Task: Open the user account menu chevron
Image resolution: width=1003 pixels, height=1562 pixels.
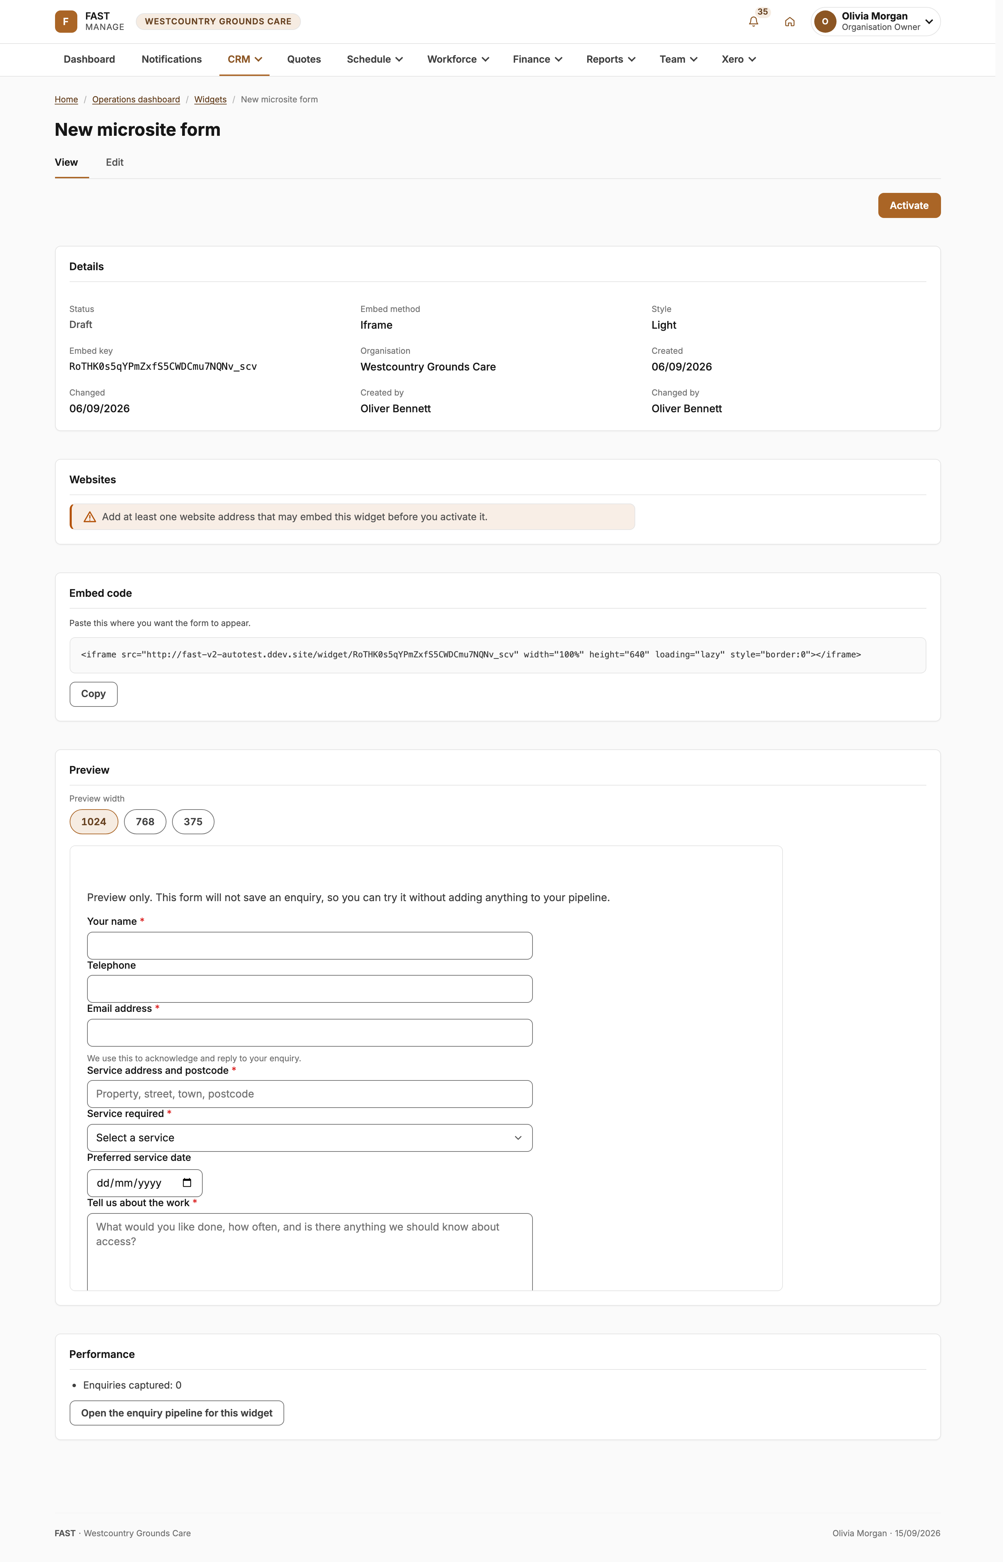Action: (929, 22)
